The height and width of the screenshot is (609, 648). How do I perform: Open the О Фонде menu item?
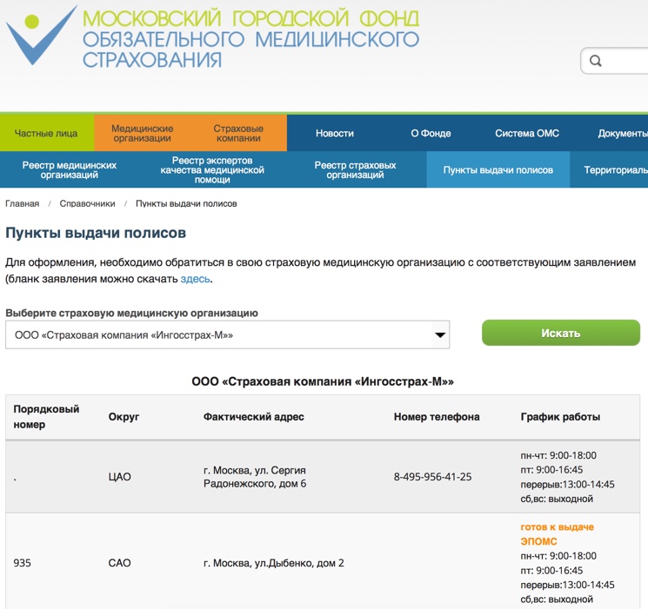click(431, 133)
